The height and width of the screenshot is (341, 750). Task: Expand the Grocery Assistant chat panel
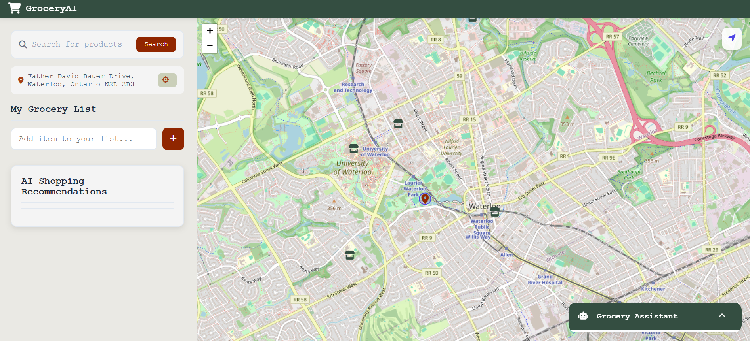coord(722,316)
